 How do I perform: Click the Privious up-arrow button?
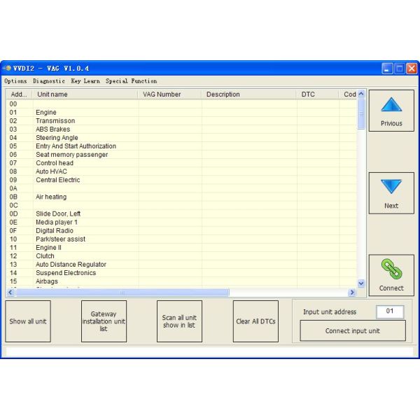pos(391,111)
